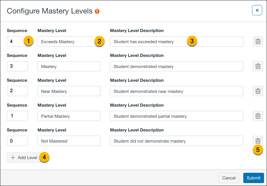Delete the Partial Mastery level row
This screenshot has width=267, height=186.
point(258,116)
